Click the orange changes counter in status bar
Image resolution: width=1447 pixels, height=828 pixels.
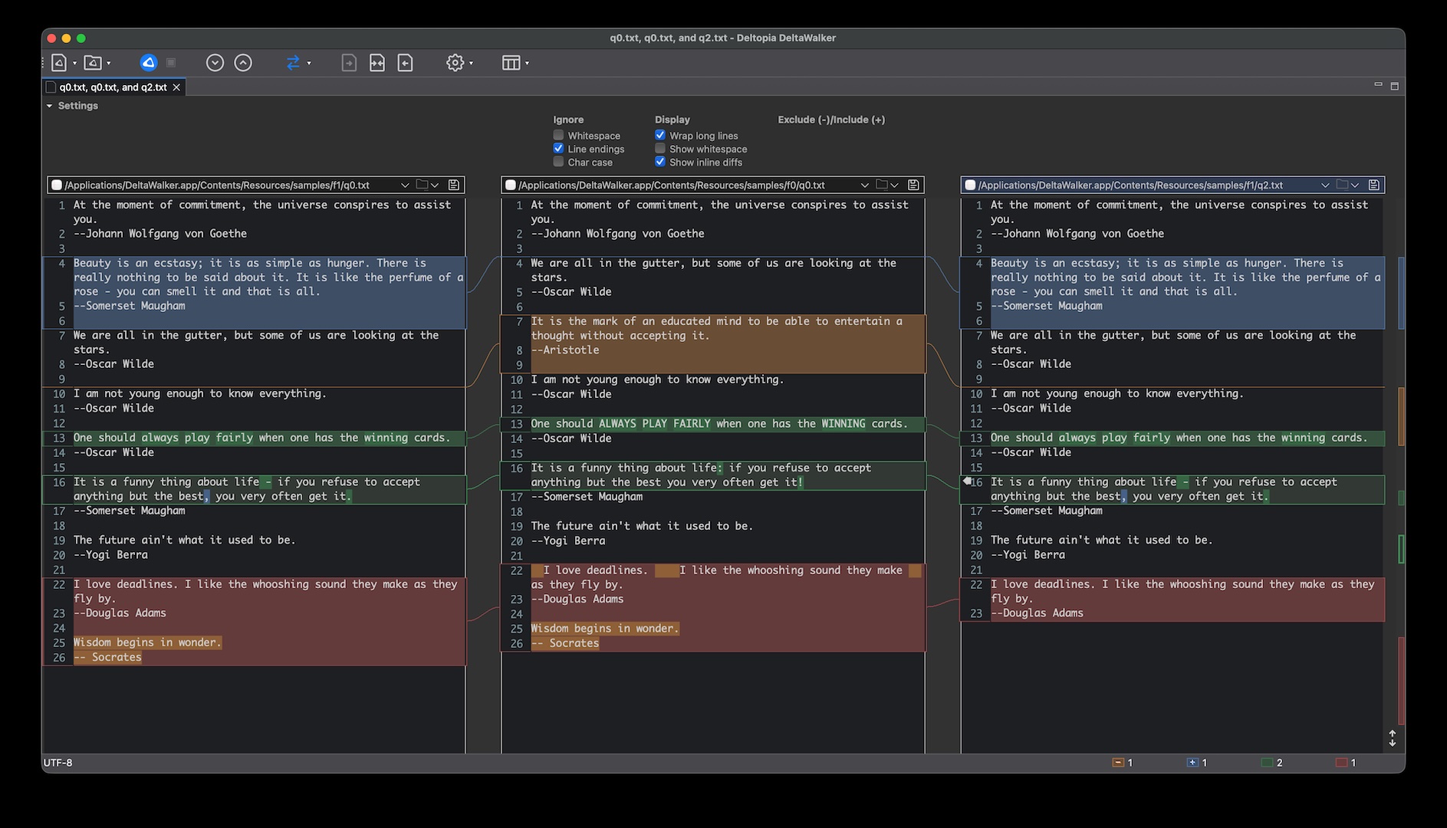pos(1123,763)
